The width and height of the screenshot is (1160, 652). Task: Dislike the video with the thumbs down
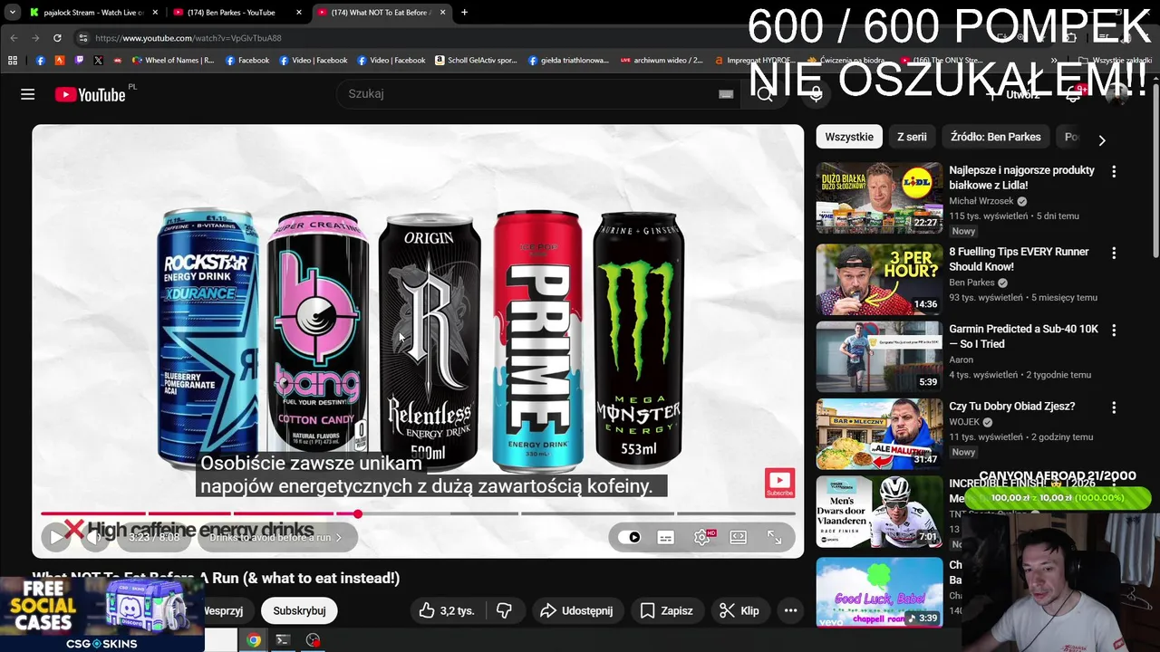504,610
